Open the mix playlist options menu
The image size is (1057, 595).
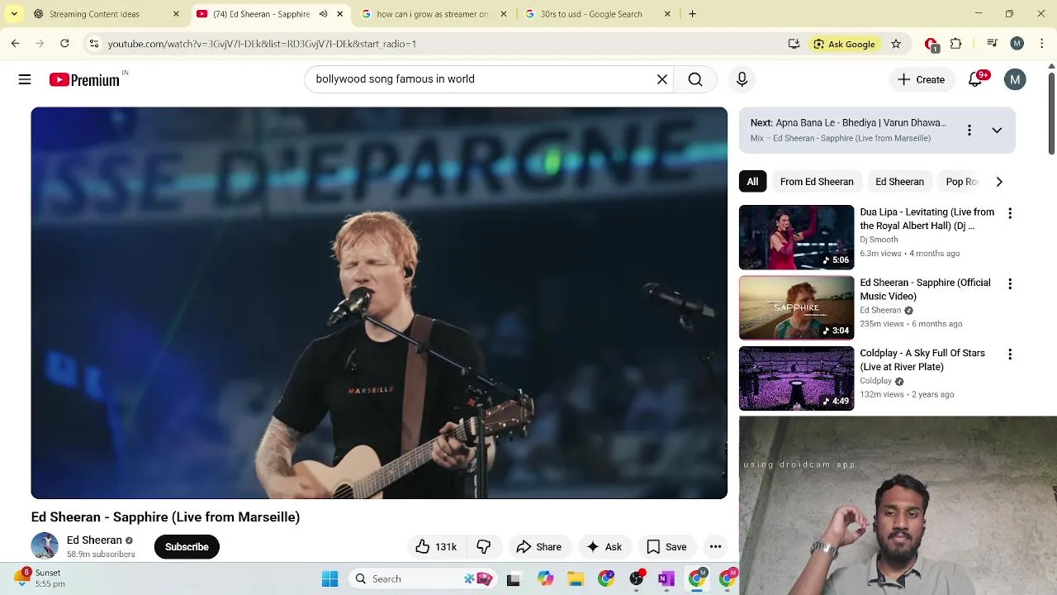tap(969, 130)
